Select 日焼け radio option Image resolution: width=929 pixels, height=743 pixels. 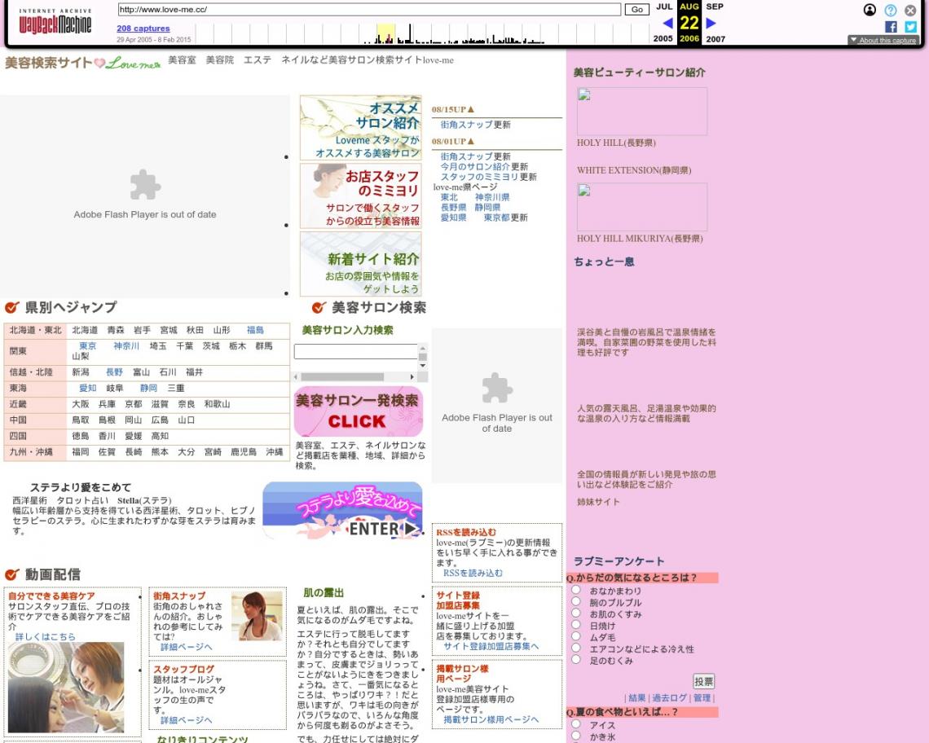click(576, 625)
